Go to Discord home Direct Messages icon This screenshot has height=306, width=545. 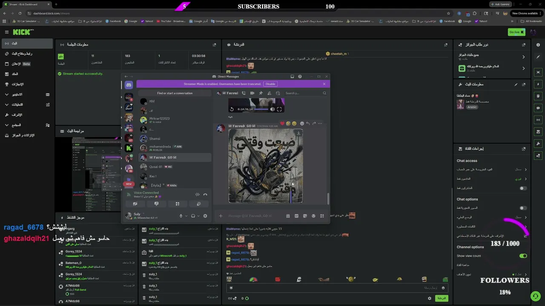(x=129, y=85)
